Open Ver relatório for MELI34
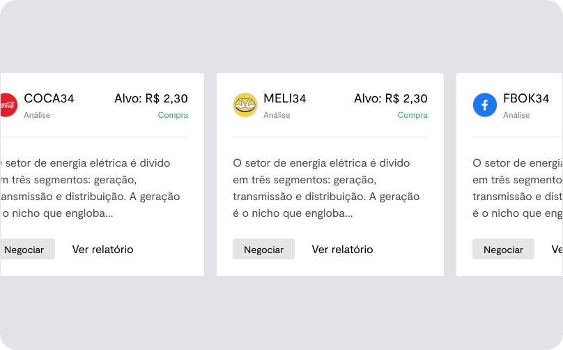This screenshot has height=350, width=563. point(342,250)
